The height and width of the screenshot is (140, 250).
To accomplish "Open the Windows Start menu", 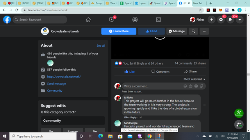I will 5,136.
